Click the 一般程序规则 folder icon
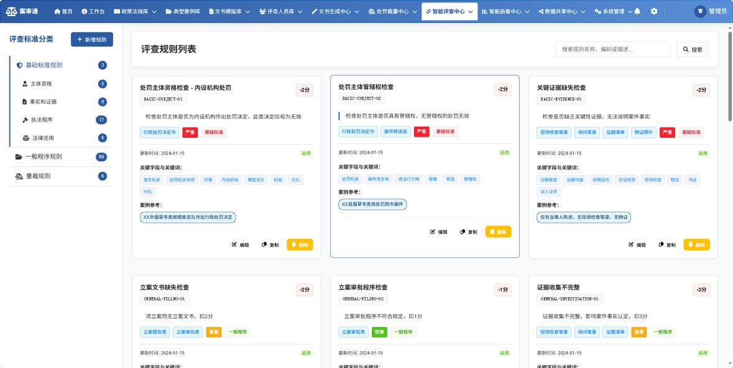This screenshot has width=733, height=368. (x=20, y=156)
